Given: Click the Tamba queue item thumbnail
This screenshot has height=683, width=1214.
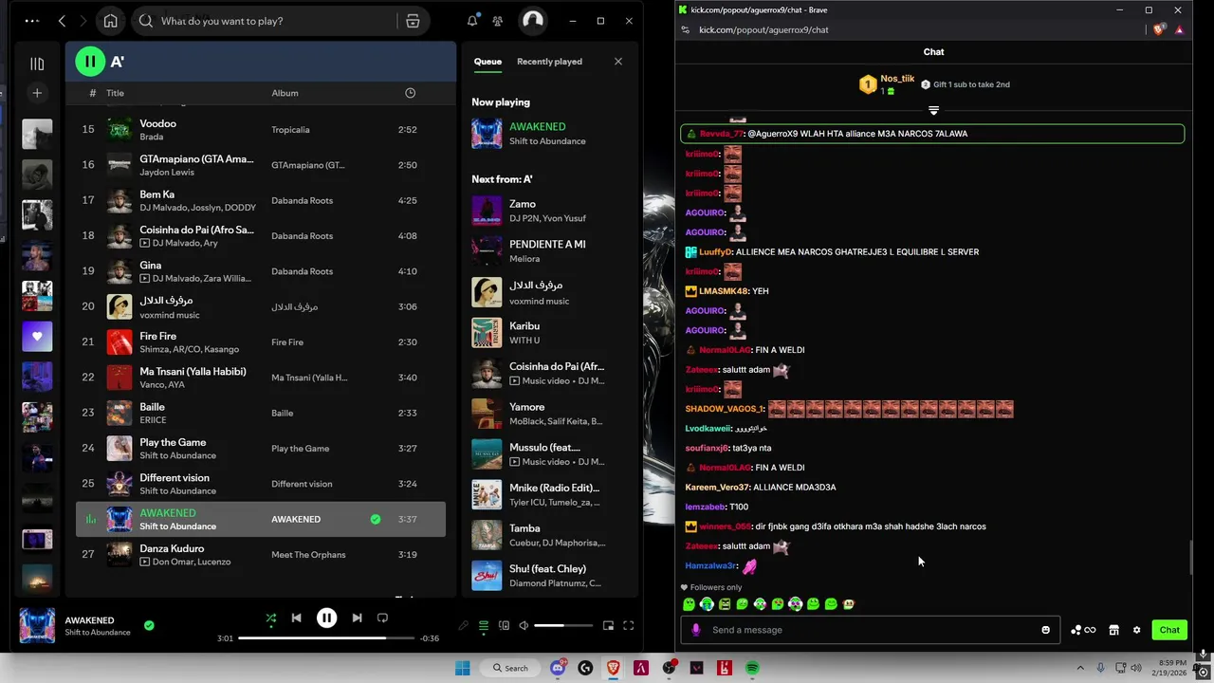Looking at the screenshot, I should 487,535.
